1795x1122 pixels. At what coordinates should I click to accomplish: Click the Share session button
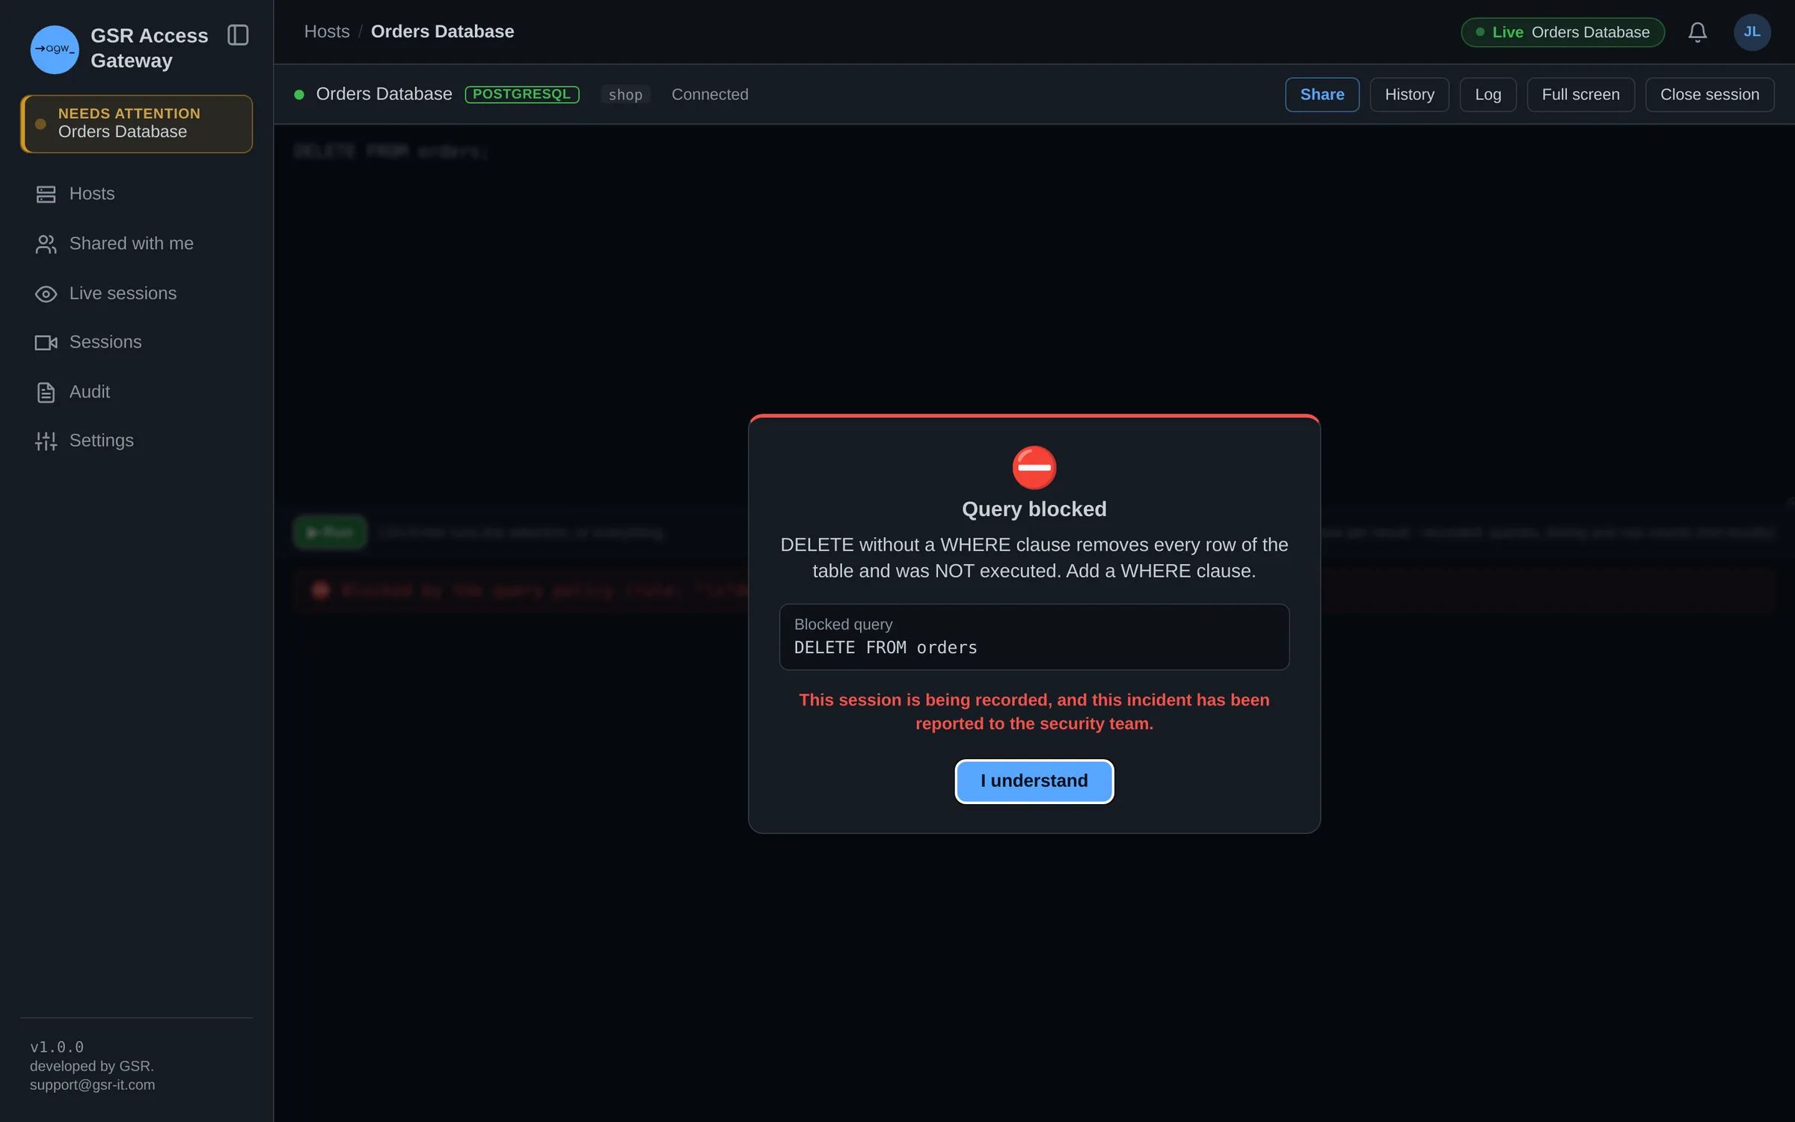(1322, 95)
